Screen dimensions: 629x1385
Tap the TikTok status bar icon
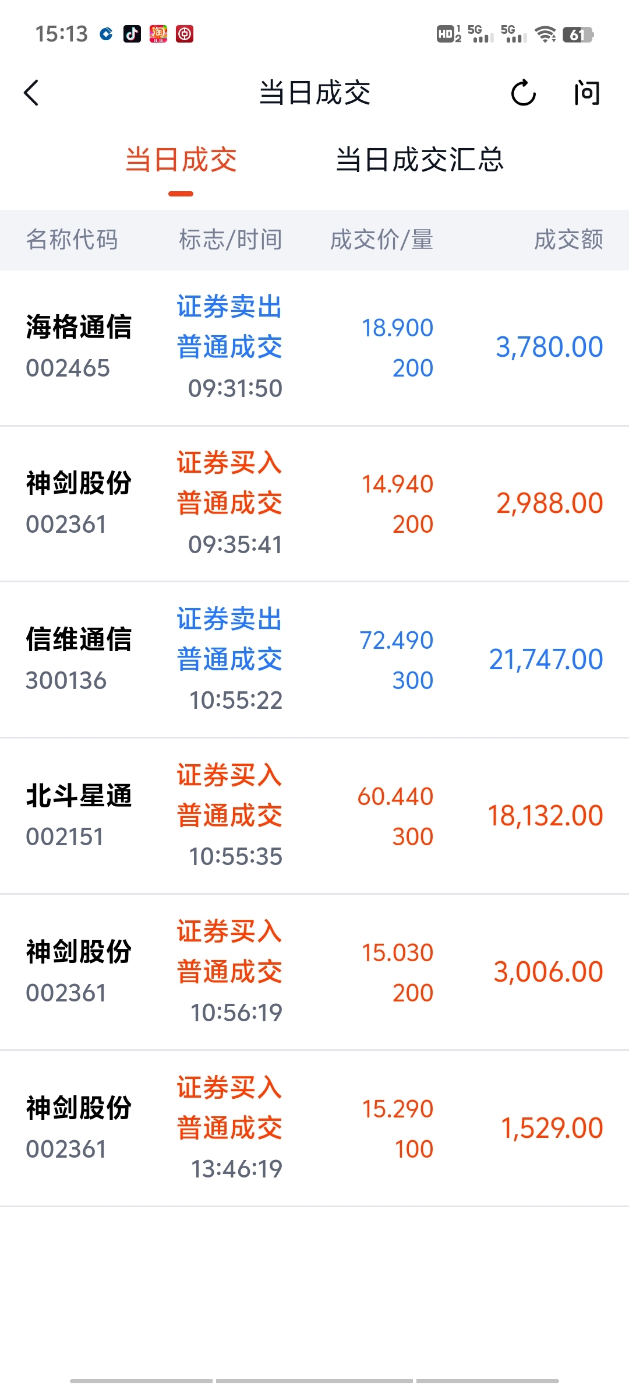(132, 34)
